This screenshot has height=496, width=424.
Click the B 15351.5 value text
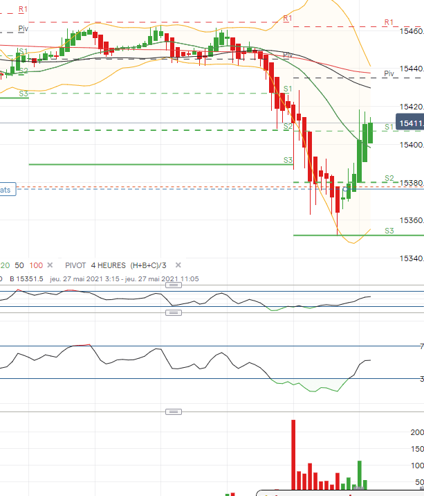point(26,279)
